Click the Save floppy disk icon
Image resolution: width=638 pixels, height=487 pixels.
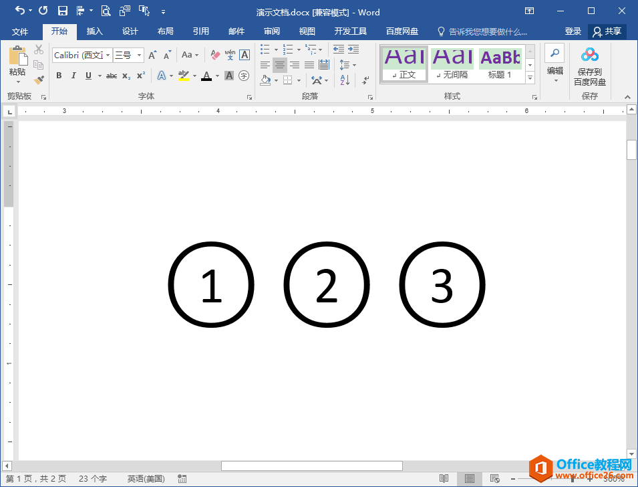[63, 11]
